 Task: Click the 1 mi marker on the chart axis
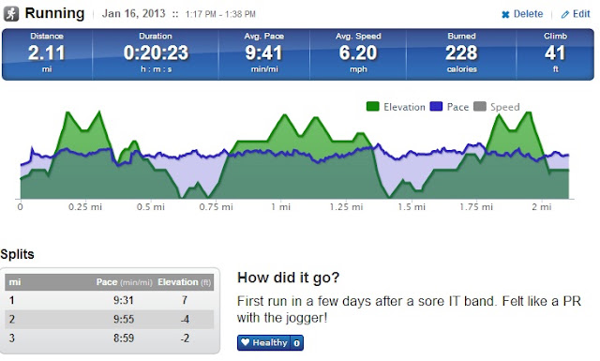pos(281,207)
